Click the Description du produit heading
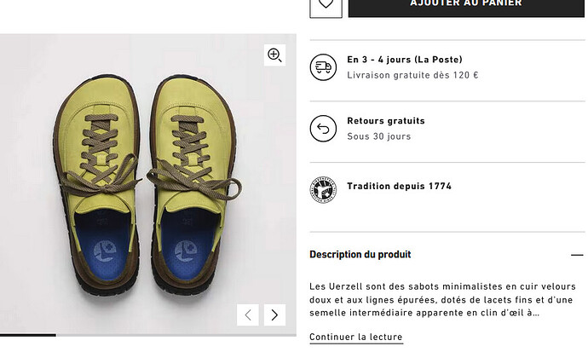This screenshot has height=352, width=588. 360,255
